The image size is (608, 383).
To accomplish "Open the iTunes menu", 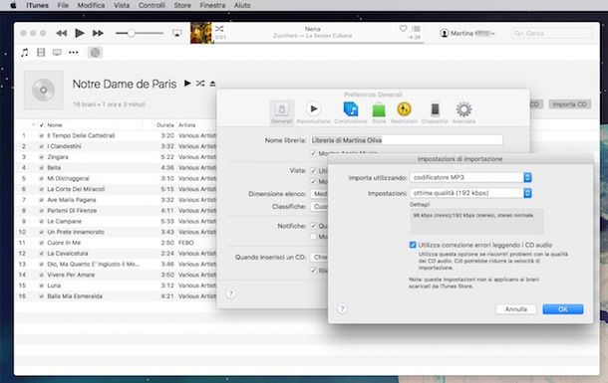I will point(37,5).
